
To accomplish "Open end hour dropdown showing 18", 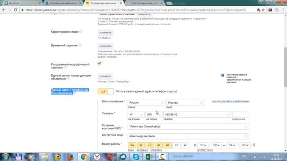I will click(x=231, y=145).
